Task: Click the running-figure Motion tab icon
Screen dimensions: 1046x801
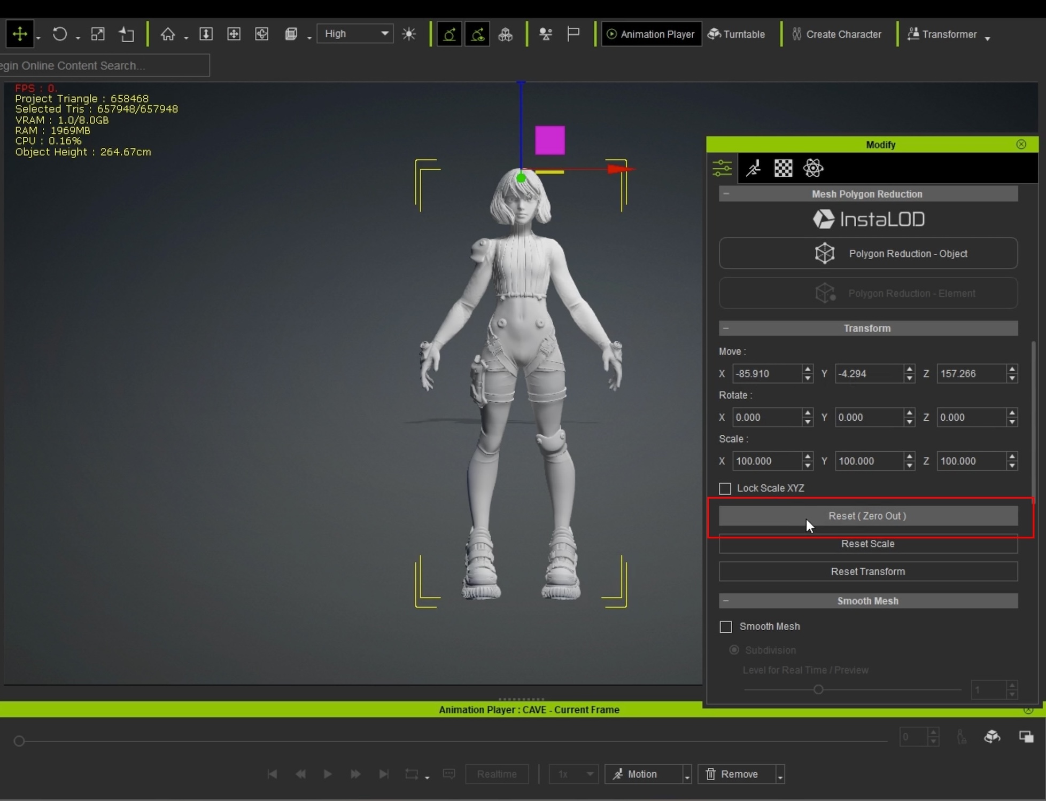Action: (x=753, y=168)
